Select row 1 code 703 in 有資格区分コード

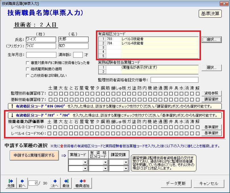(148, 39)
